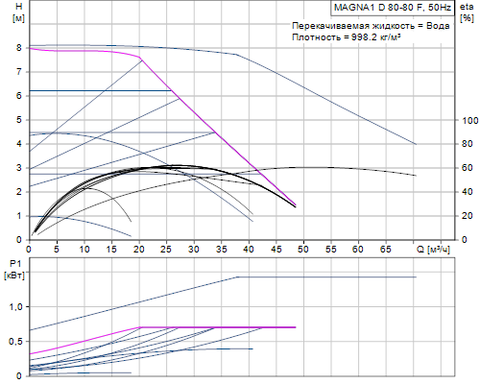Click the 65 tick on flow axis

pos(385,250)
